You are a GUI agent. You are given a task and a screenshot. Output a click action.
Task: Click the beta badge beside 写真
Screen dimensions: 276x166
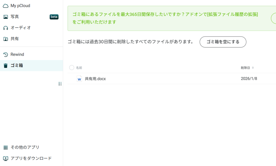click(x=54, y=17)
